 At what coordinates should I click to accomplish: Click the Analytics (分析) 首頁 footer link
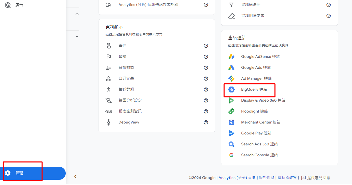tap(237, 178)
